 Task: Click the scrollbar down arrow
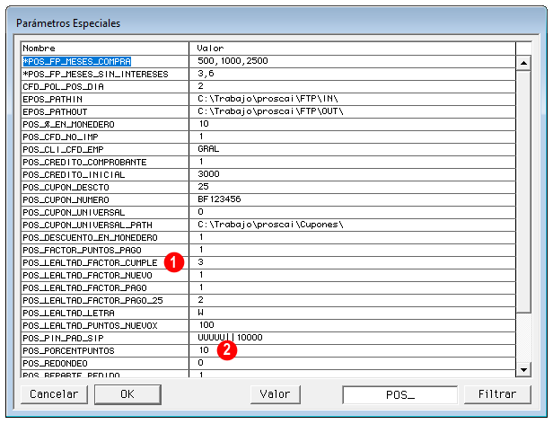(x=522, y=369)
